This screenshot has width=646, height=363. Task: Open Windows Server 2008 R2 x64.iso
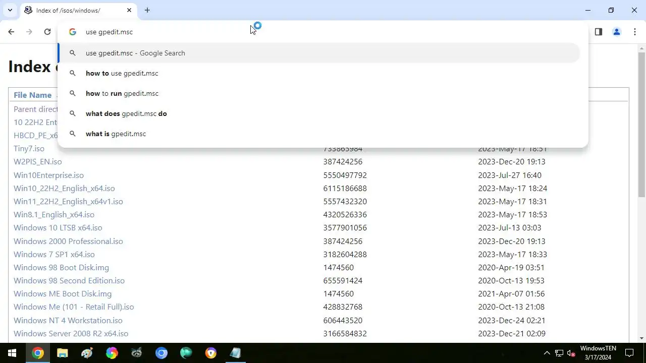(x=71, y=333)
